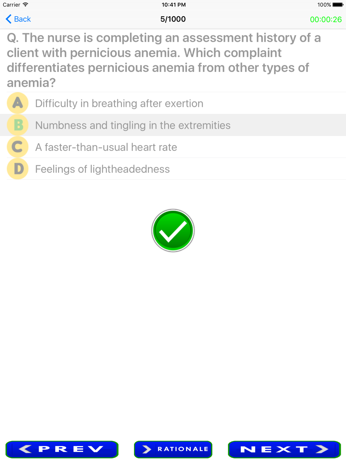Tap the 10:41 PM clock
The width and height of the screenshot is (346, 461).
click(173, 5)
